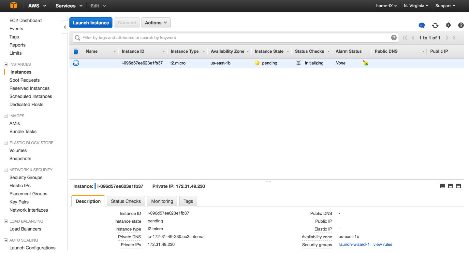Collapse the left navigation sidebar
This screenshot has width=469, height=253.
64,27
